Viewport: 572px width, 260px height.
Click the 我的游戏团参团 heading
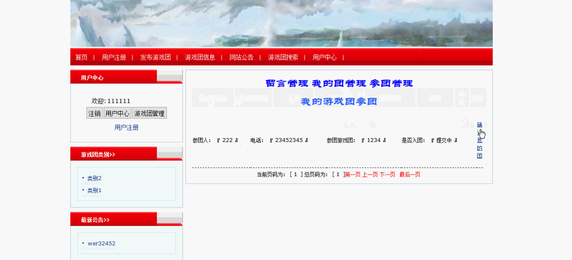(339, 102)
